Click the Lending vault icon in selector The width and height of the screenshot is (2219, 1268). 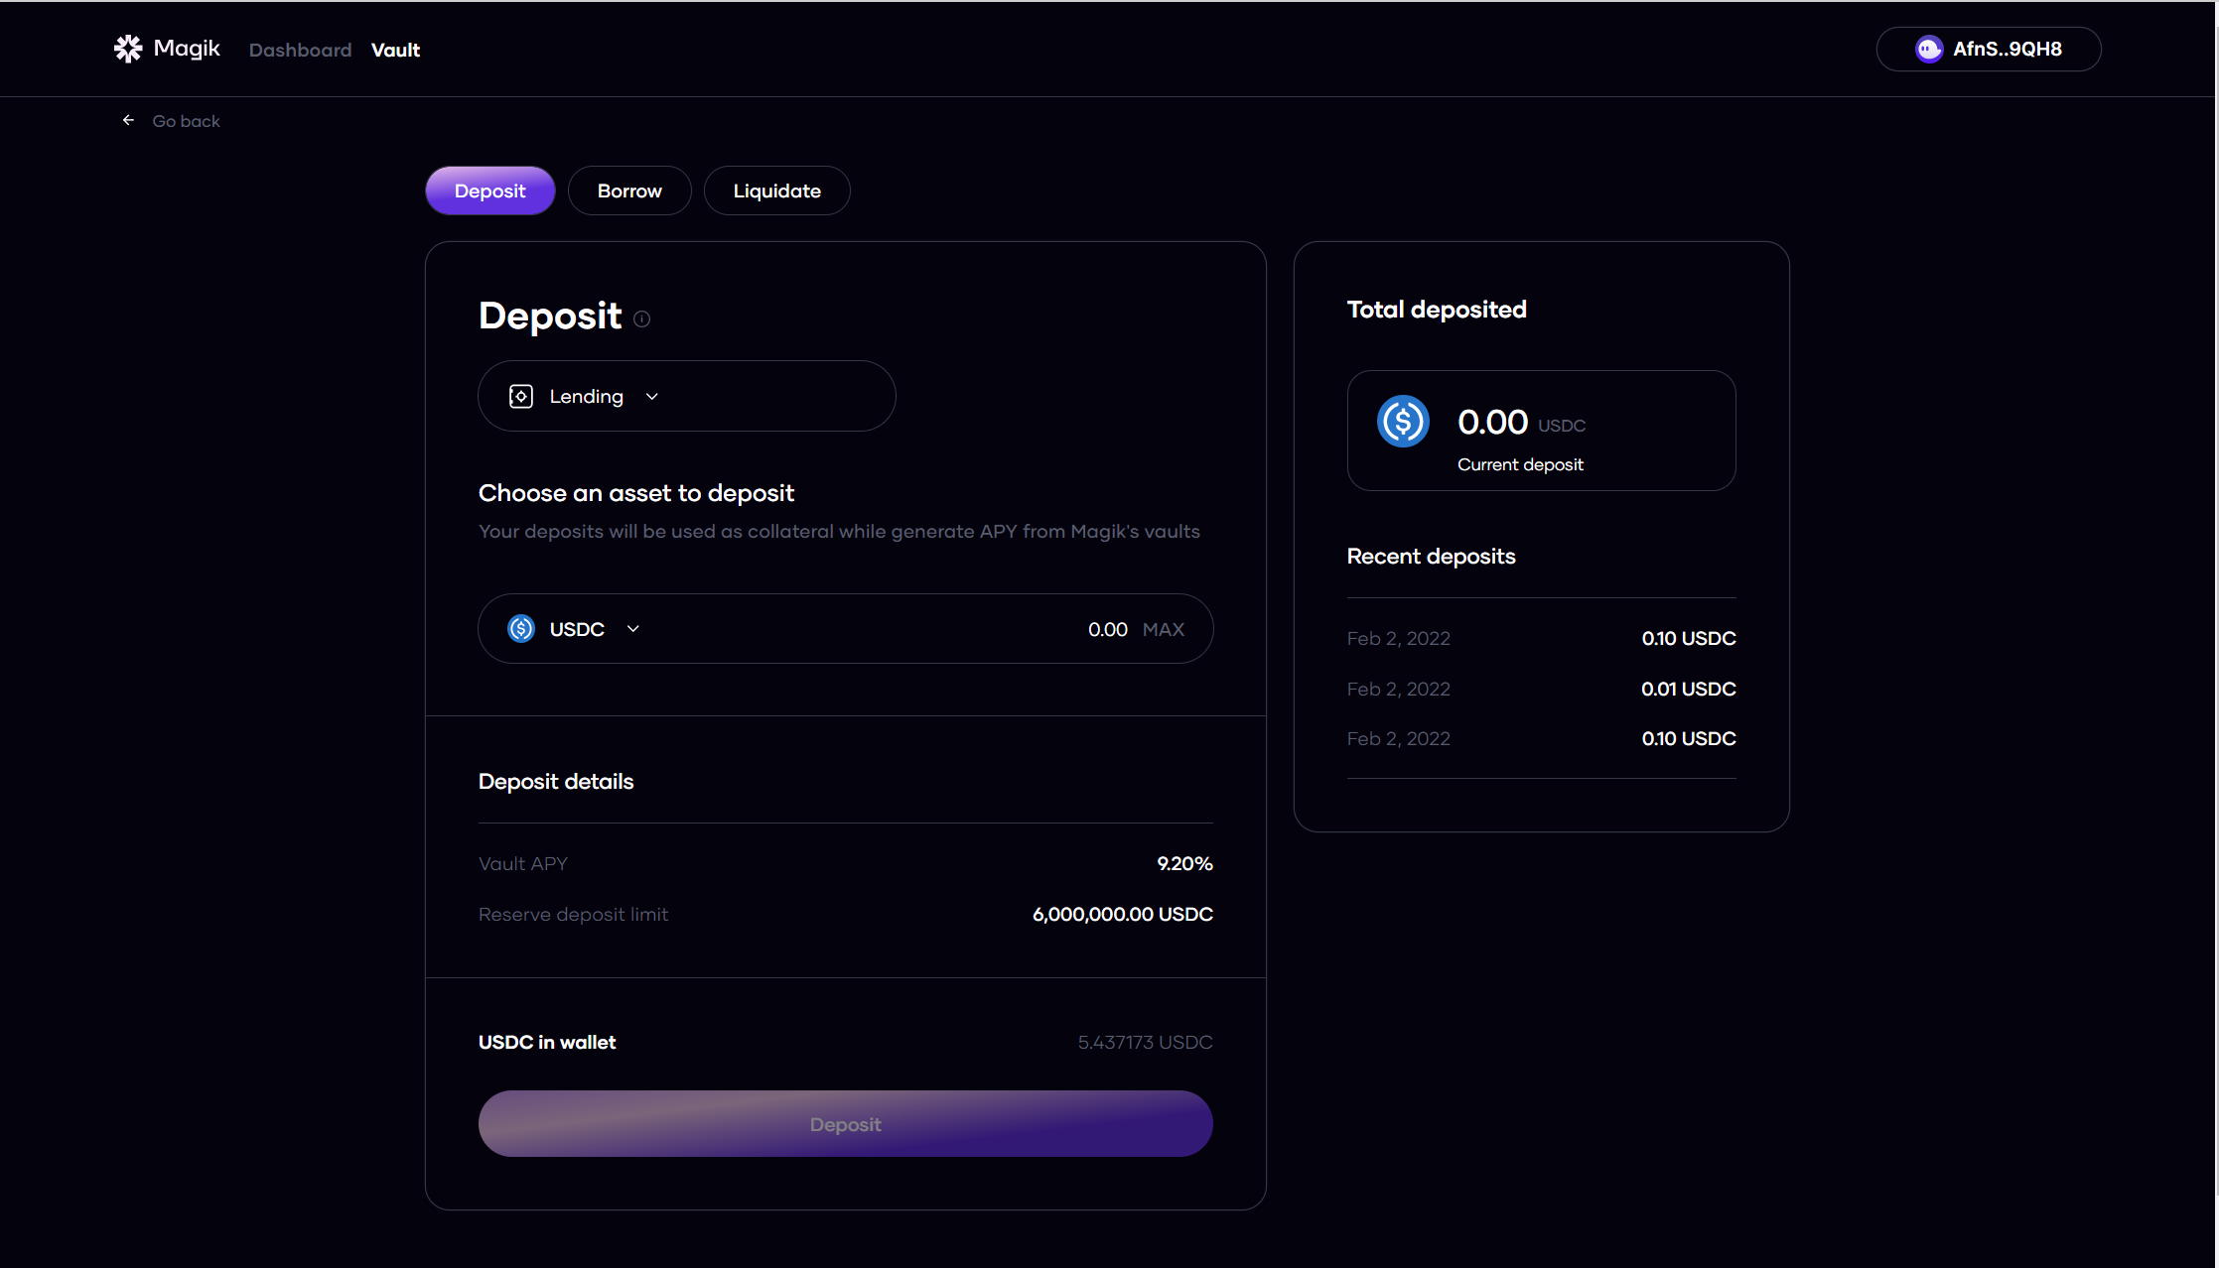point(521,397)
